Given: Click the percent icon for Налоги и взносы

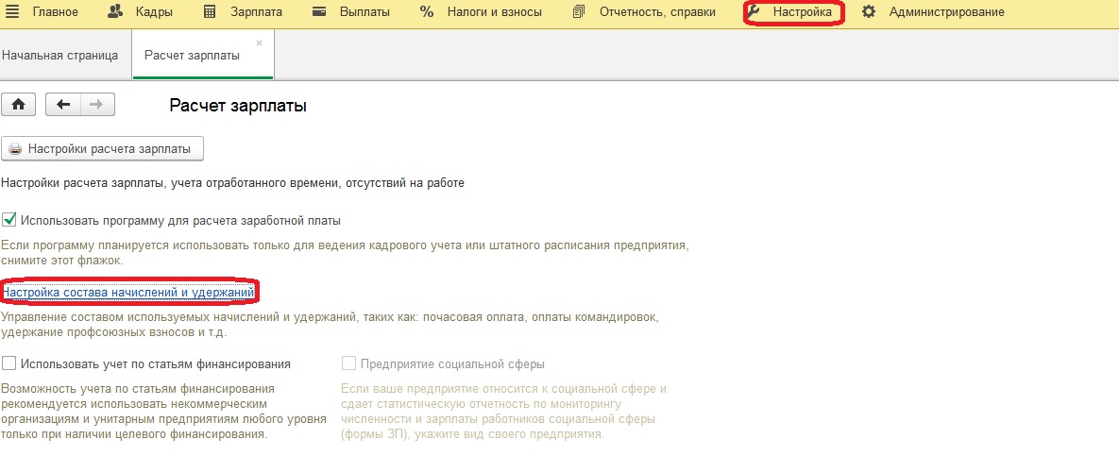Looking at the screenshot, I should 427,12.
